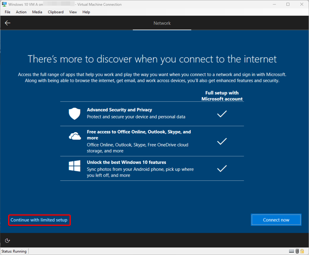This screenshot has width=309, height=255.
Task: Minimize the Virtual Machine Connection window
Action: 274,4
